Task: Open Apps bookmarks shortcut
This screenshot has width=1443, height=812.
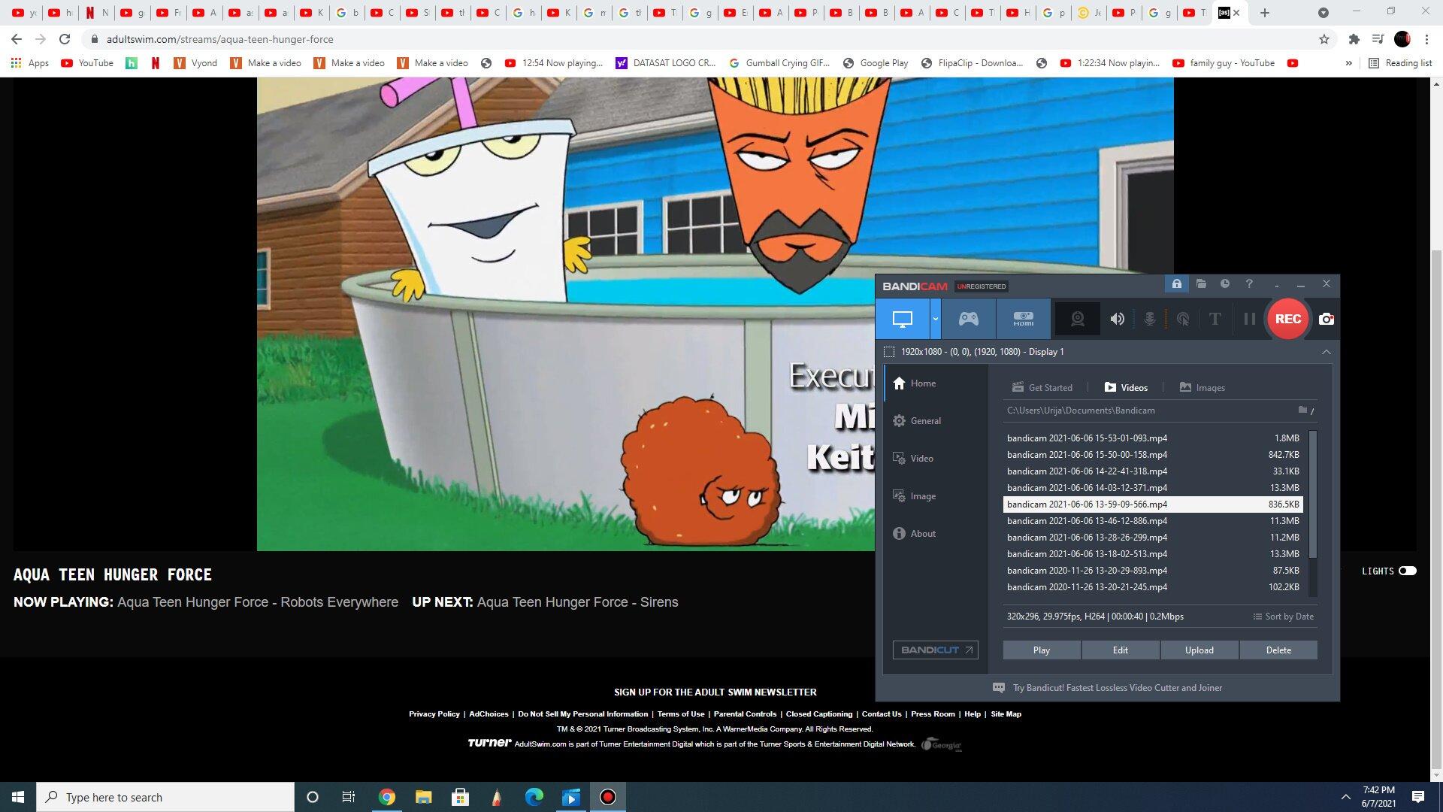Action: point(30,63)
